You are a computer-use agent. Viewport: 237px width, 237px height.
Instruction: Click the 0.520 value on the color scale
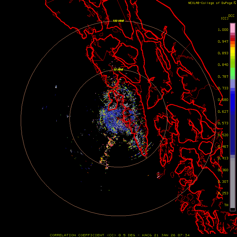pos(223,135)
